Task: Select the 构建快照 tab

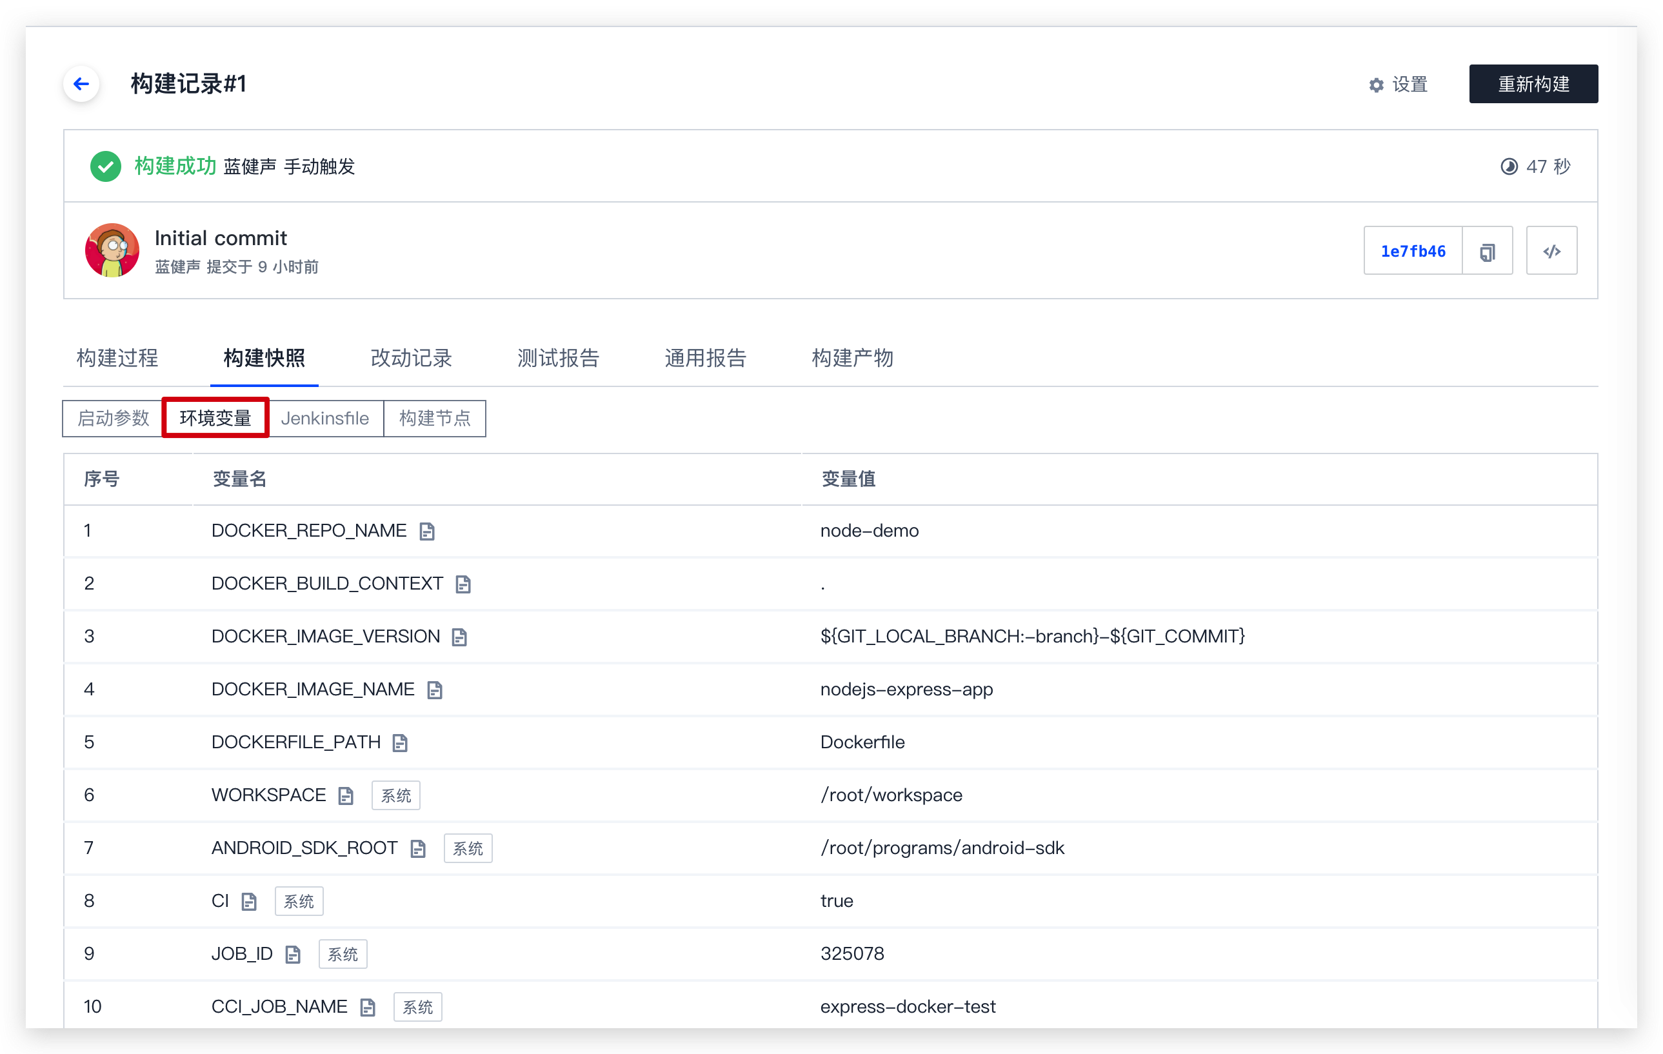Action: 264,358
